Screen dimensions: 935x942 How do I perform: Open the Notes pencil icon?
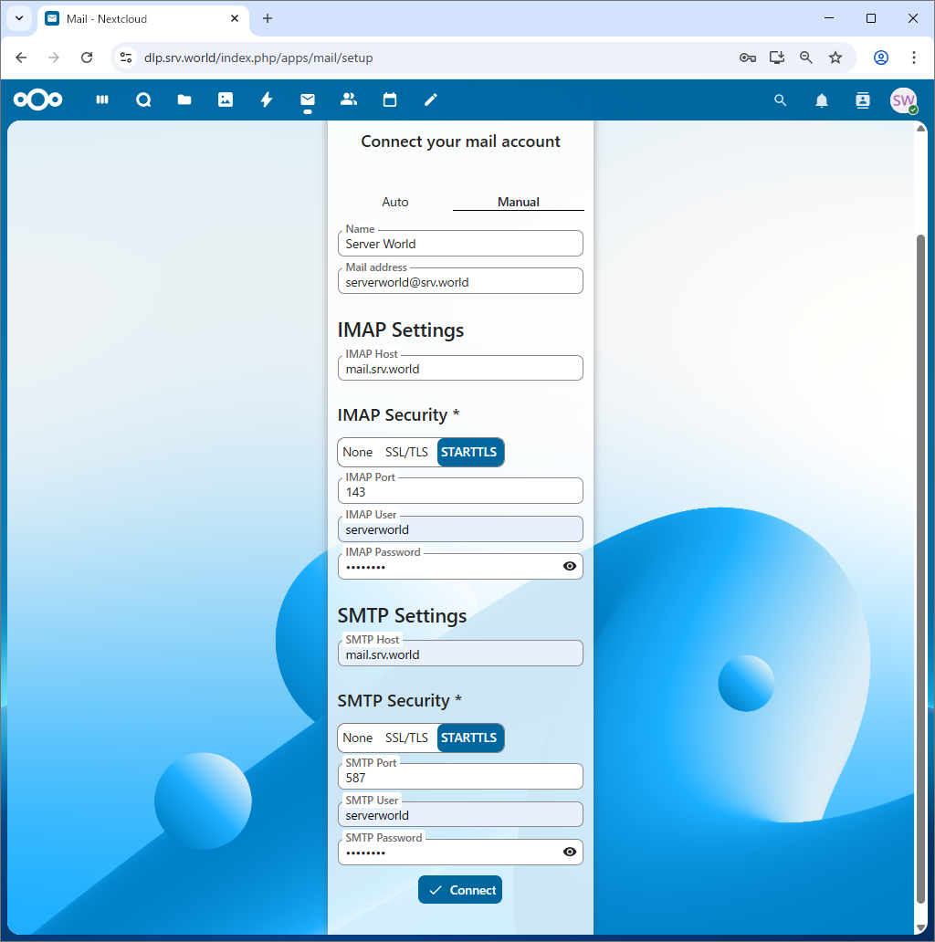431,100
